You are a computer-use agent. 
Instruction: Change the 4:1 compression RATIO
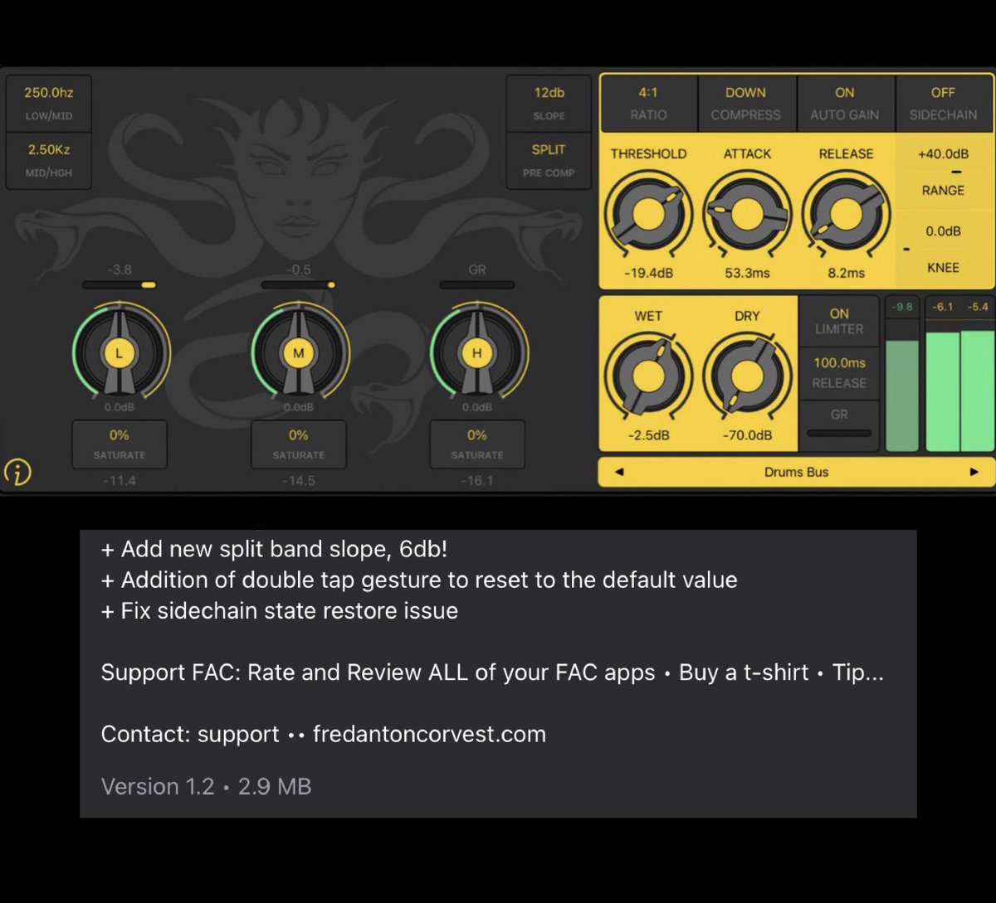pos(648,103)
